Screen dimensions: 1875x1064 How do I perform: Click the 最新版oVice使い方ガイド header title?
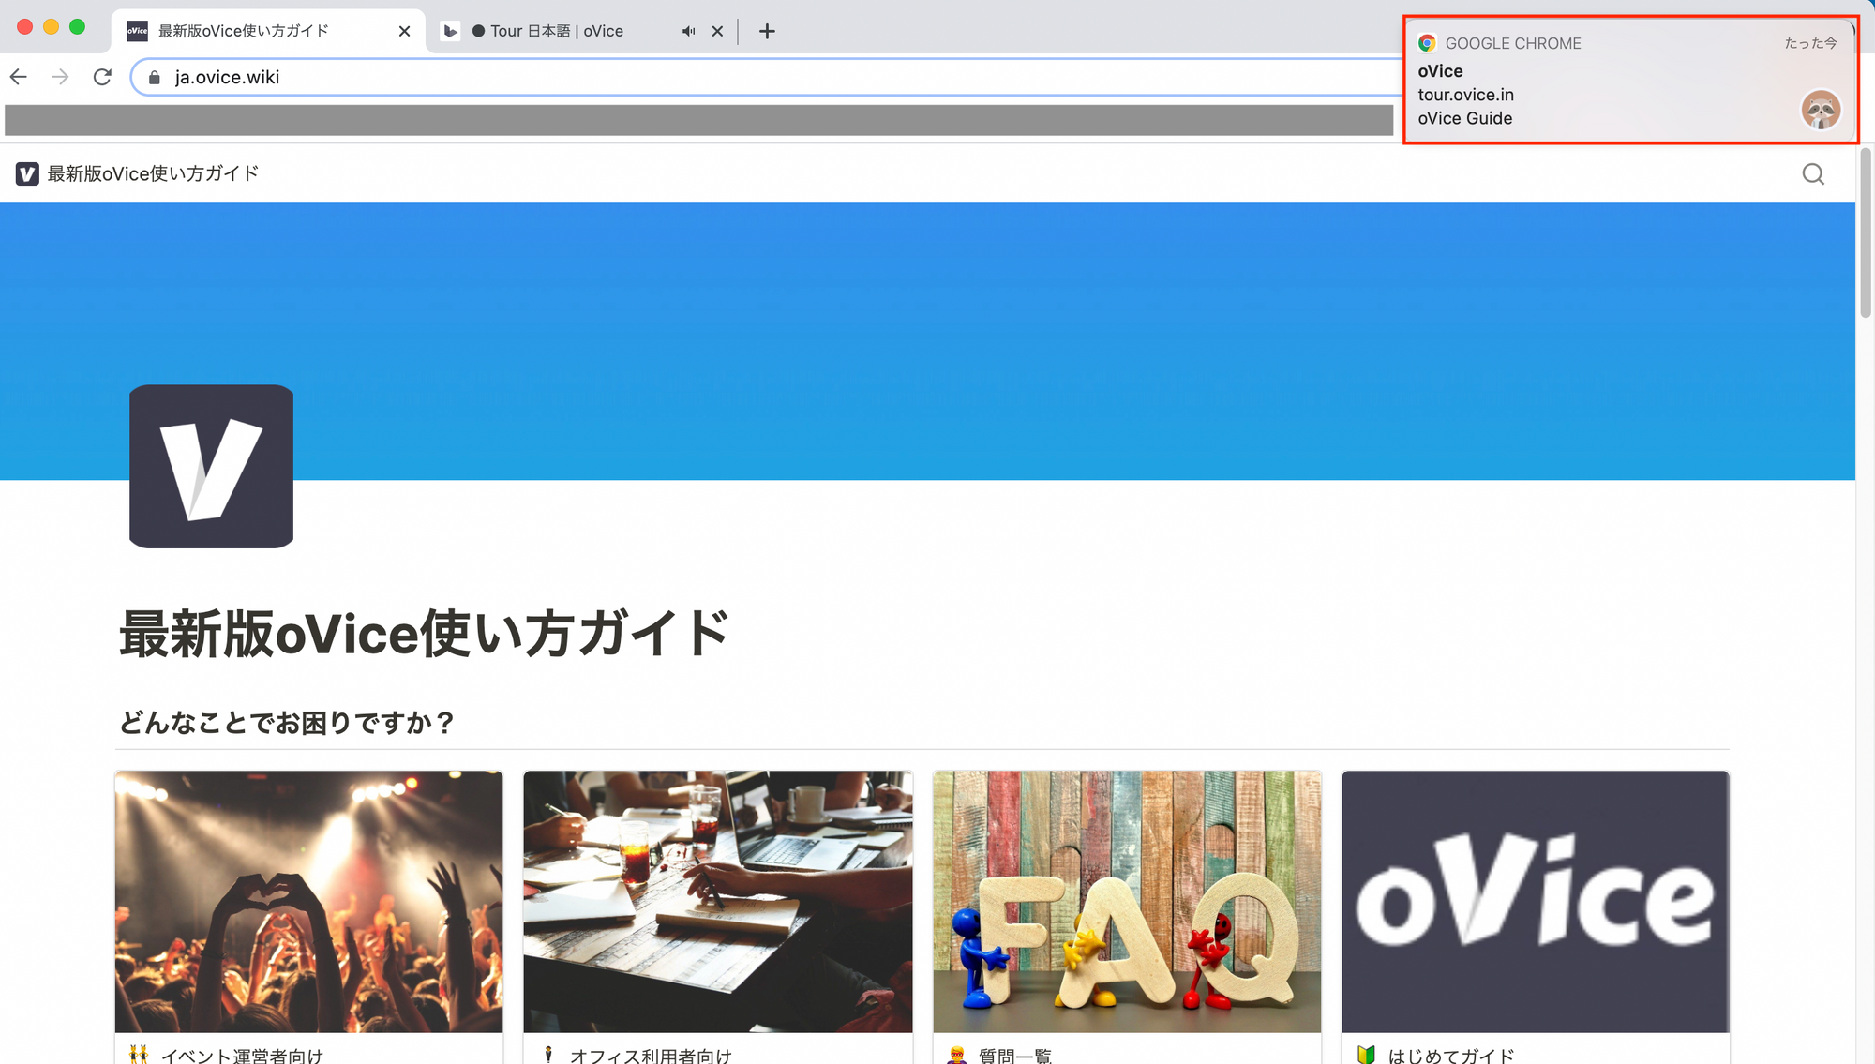(153, 173)
